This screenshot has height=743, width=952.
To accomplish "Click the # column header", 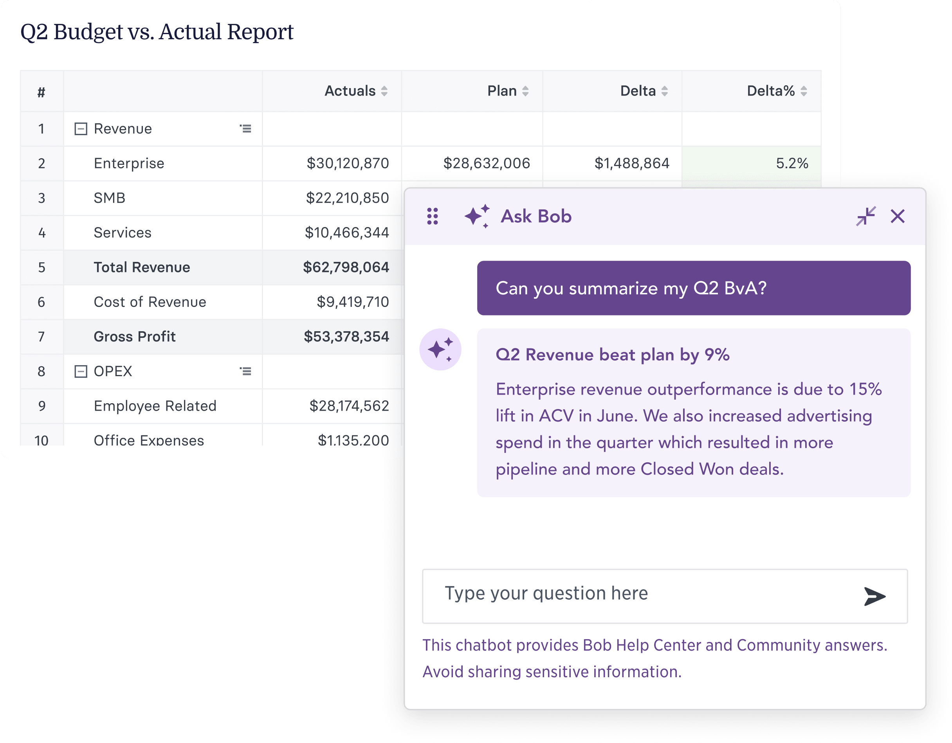I will (x=41, y=91).
